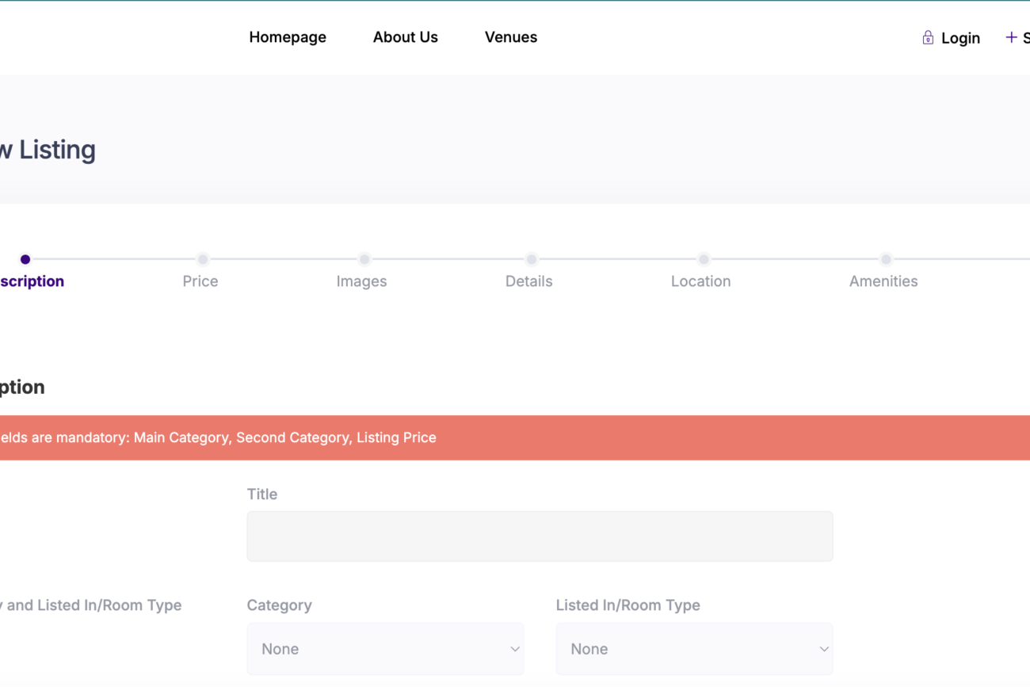1030x687 pixels.
Task: Click the Login link
Action: tap(960, 38)
